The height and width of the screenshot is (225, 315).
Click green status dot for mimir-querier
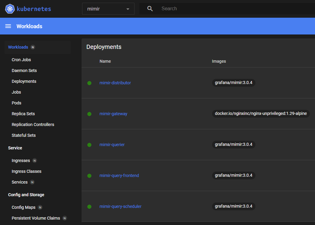point(89,145)
